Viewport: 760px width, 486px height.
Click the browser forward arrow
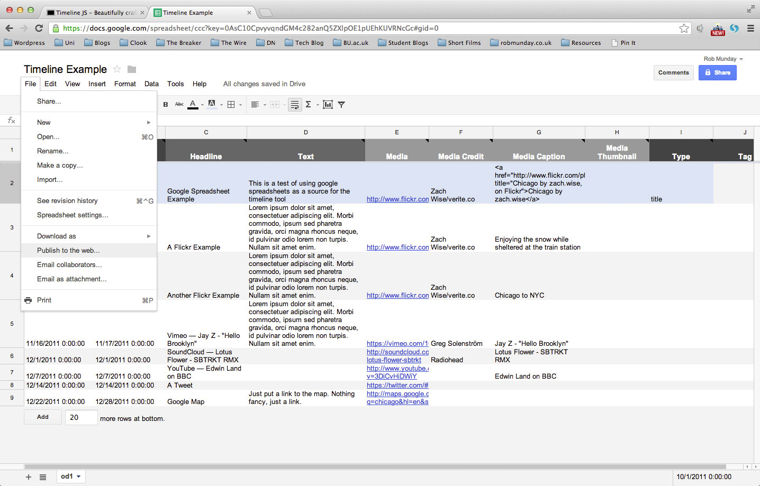(x=24, y=28)
